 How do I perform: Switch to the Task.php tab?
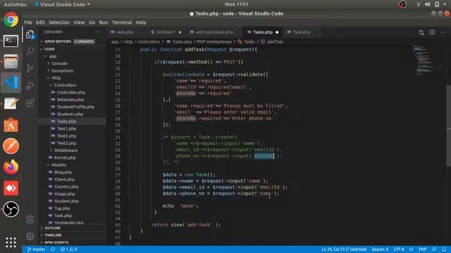(x=302, y=32)
